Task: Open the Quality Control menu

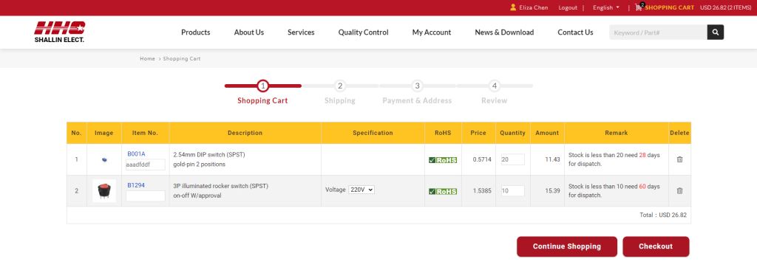Action: (x=363, y=32)
